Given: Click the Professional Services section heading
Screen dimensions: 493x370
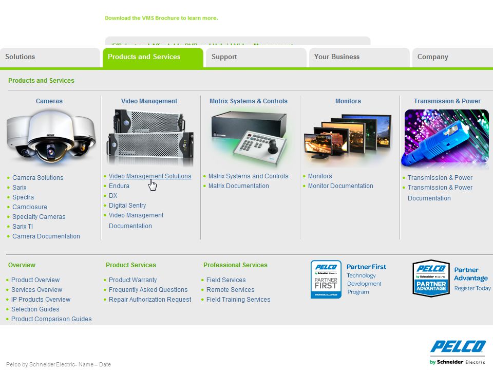Looking at the screenshot, I should tap(235, 265).
